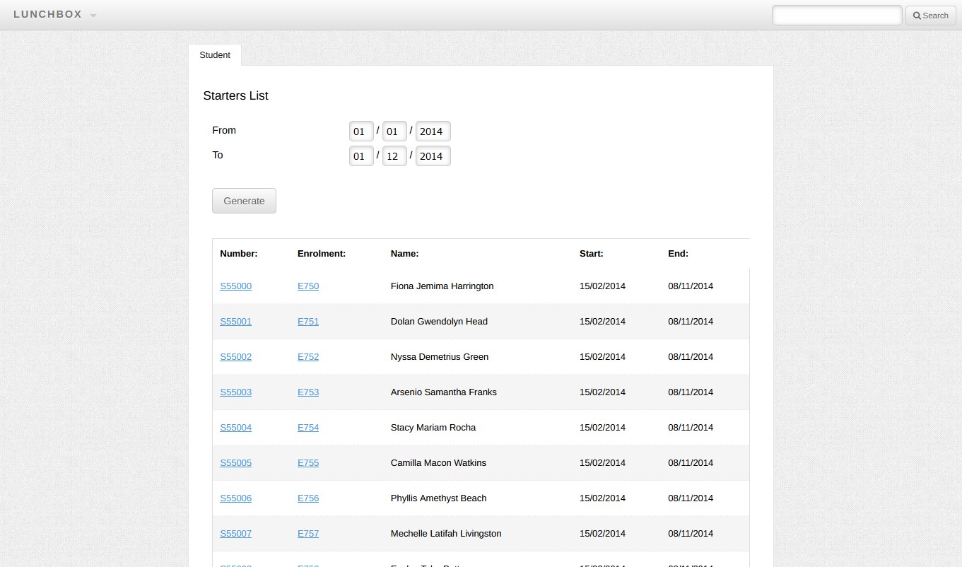The height and width of the screenshot is (567, 962).
Task: Open enrolment E754 link
Action: pos(308,428)
